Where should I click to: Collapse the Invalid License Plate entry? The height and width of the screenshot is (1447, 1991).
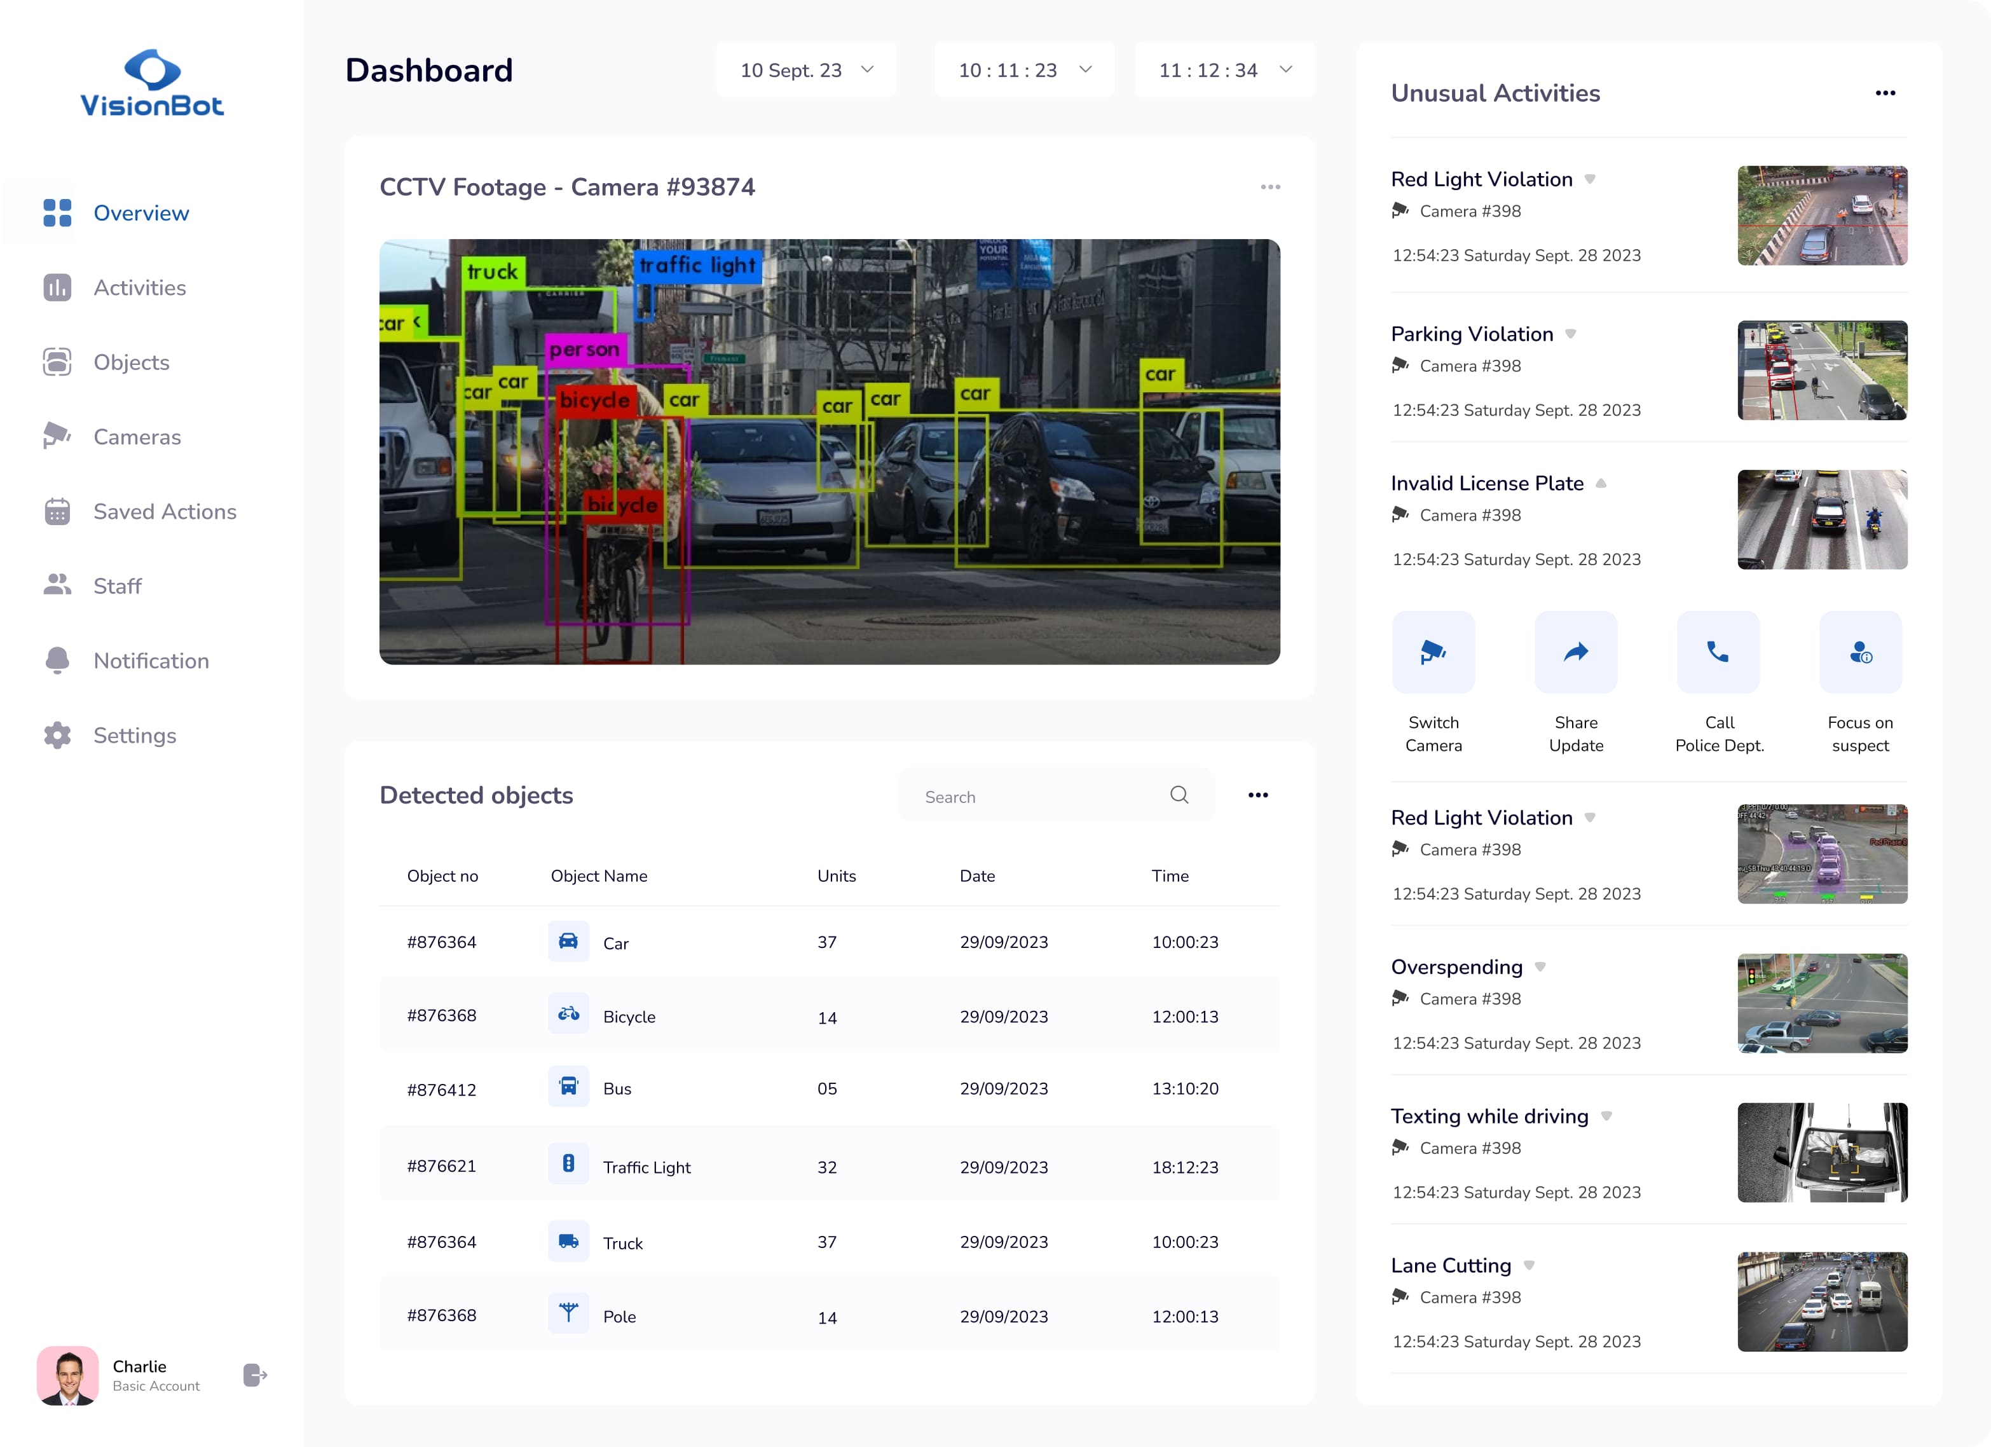(1600, 484)
